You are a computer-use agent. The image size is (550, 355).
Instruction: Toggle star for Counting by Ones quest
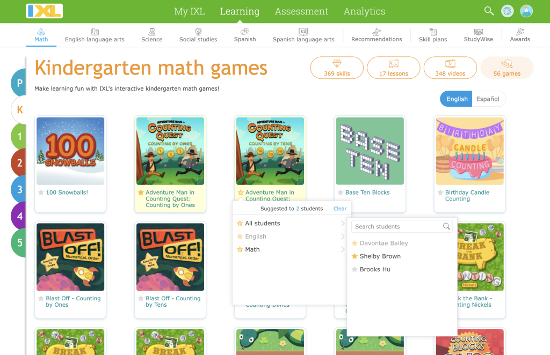[x=141, y=193]
